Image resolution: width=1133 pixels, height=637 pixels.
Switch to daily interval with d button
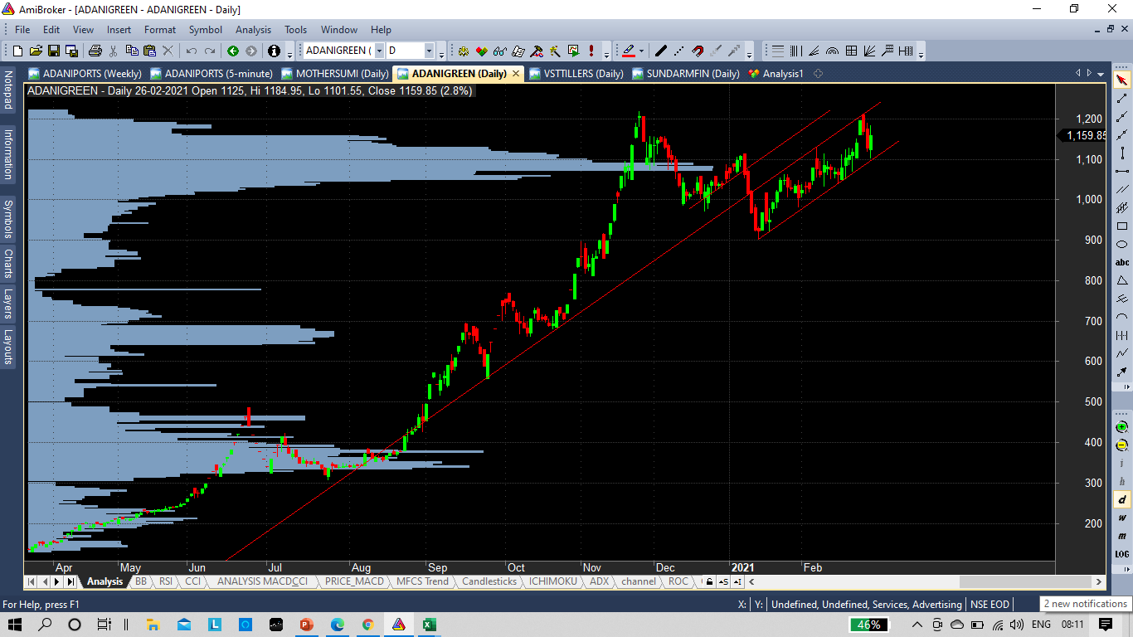1122,499
